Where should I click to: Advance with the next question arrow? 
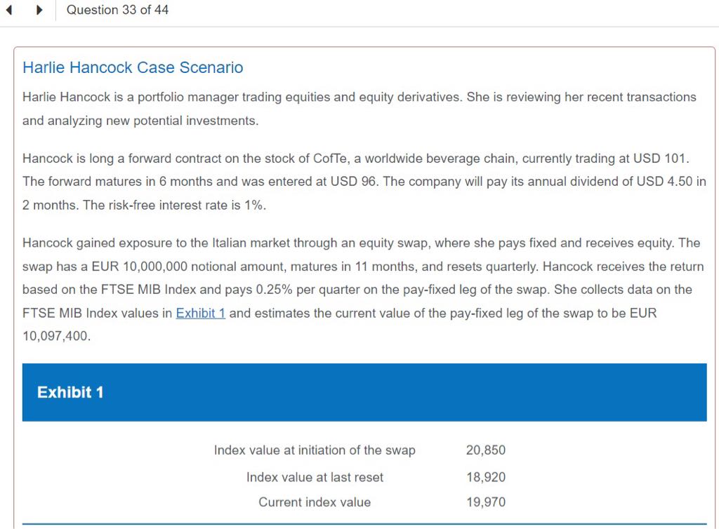(x=39, y=11)
